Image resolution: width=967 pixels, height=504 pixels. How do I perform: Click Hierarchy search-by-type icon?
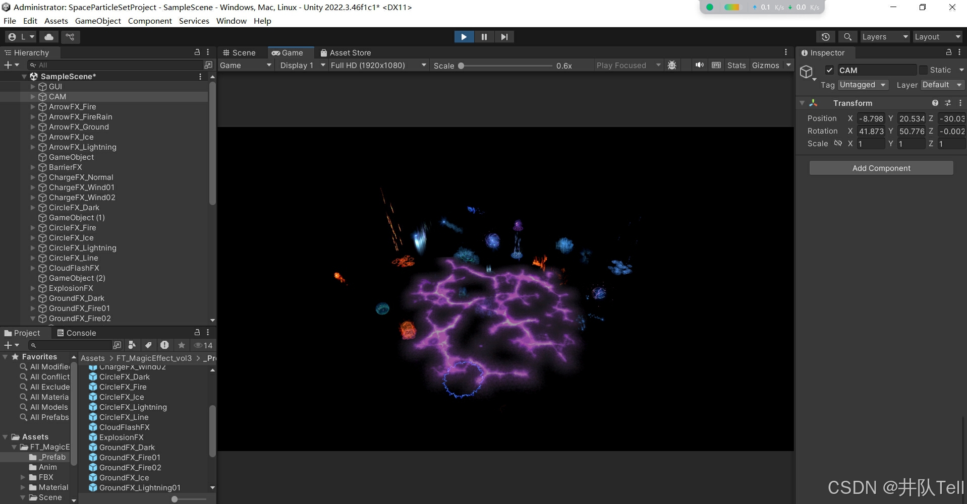(208, 65)
